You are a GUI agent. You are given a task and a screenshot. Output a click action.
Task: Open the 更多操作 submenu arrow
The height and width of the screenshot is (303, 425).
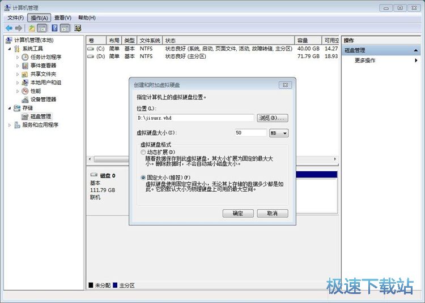tap(416, 60)
